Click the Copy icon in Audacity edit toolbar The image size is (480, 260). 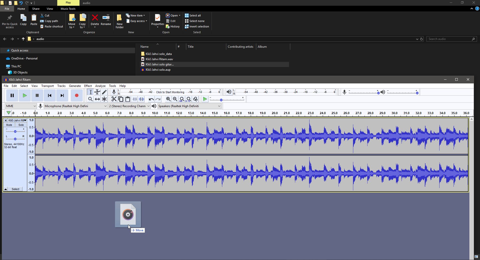[x=121, y=99]
